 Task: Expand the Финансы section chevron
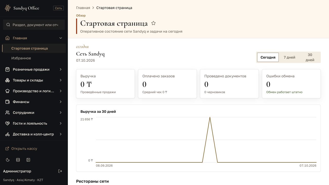pos(61,102)
